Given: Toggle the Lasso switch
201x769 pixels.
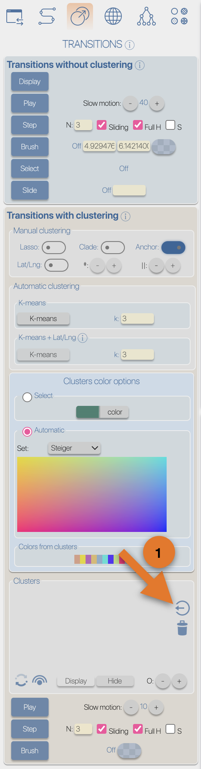Looking at the screenshot, I should click(54, 248).
